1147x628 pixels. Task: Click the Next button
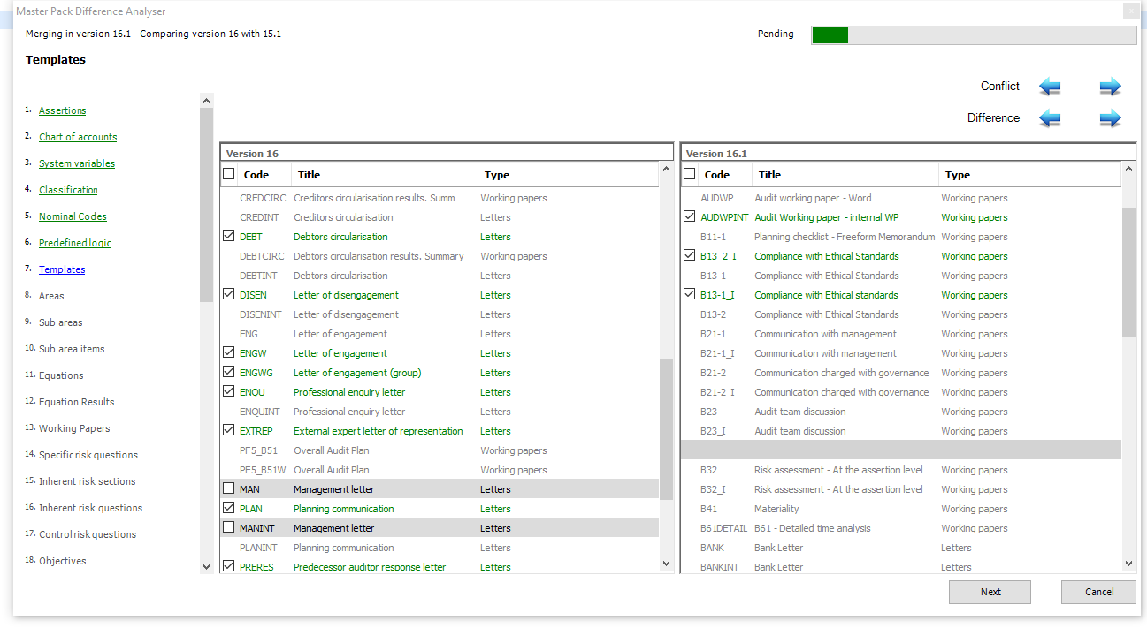click(990, 592)
